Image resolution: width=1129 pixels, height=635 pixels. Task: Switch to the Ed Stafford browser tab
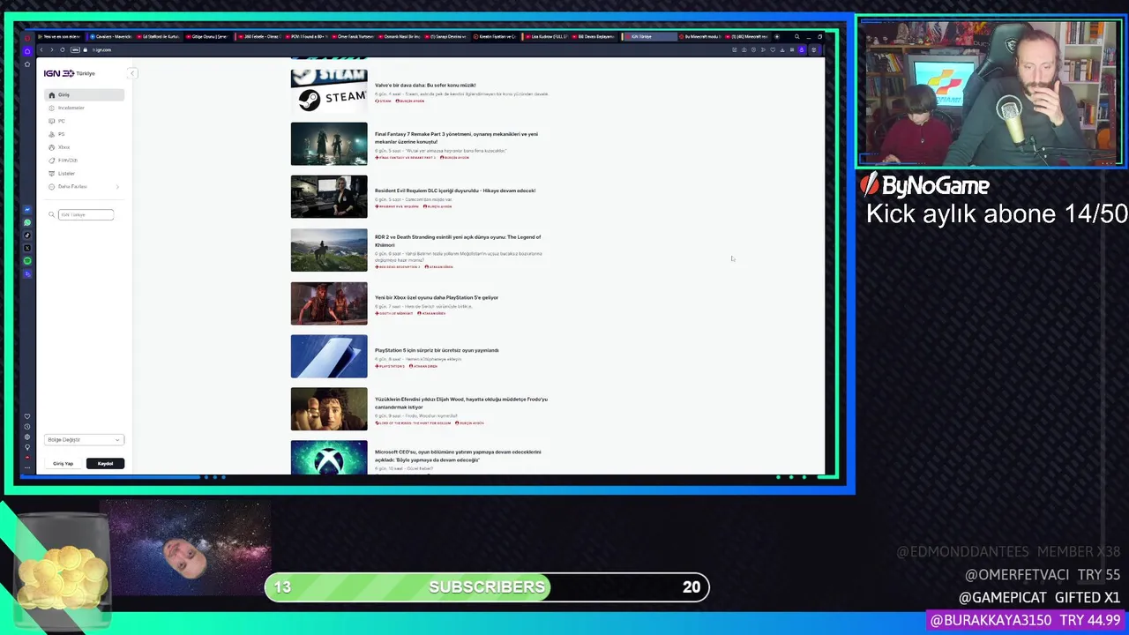(x=159, y=37)
